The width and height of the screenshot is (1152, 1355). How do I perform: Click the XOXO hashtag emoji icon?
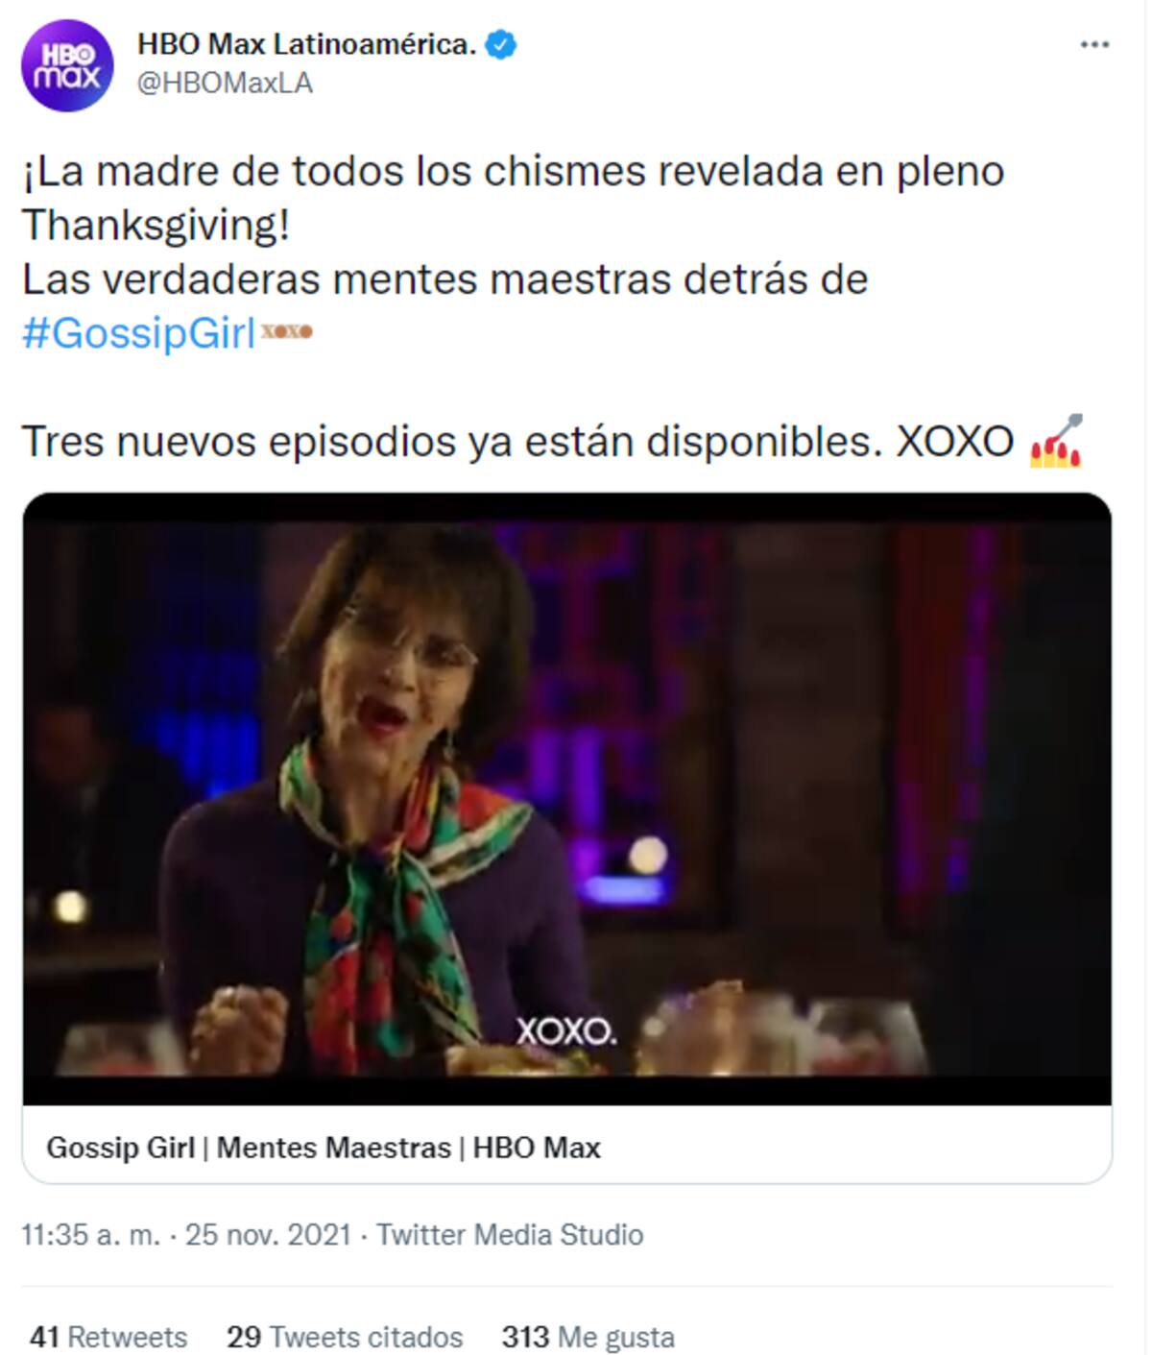pyautogui.click(x=286, y=331)
